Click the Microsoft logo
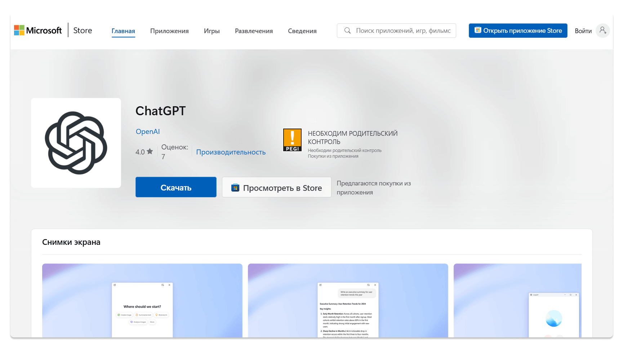This screenshot has height=350, width=623. pos(38,30)
